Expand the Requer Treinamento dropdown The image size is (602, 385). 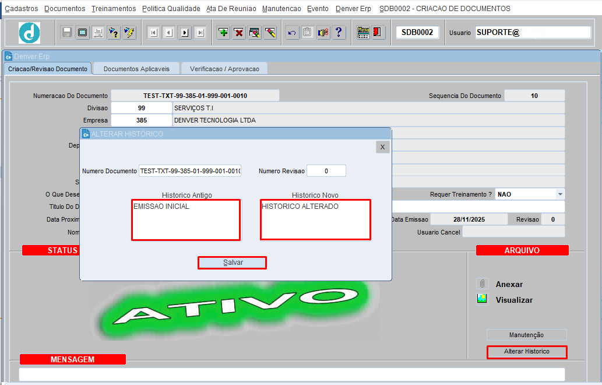[x=560, y=194]
